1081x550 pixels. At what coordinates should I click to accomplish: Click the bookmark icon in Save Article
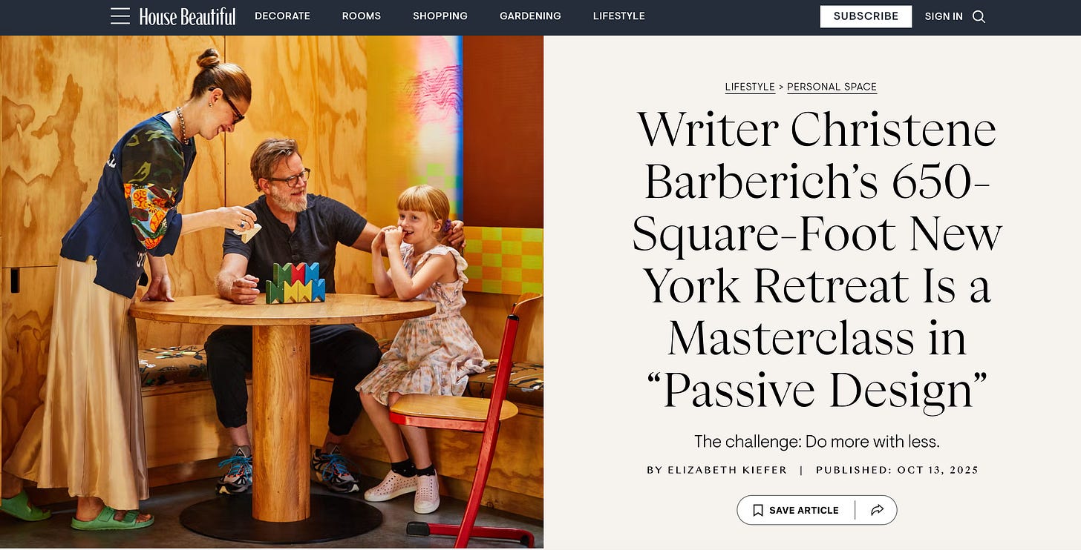[x=758, y=510]
